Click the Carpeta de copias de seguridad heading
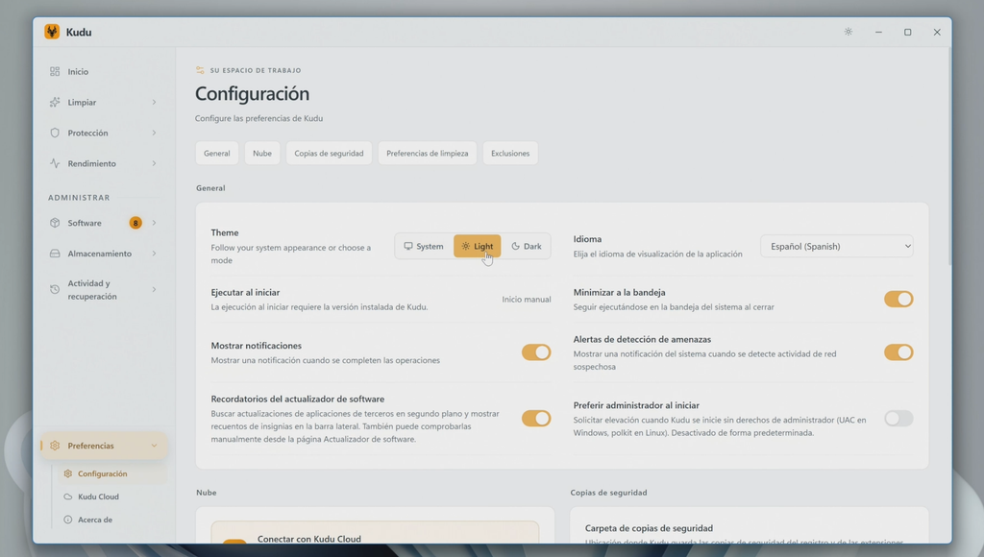 [649, 528]
